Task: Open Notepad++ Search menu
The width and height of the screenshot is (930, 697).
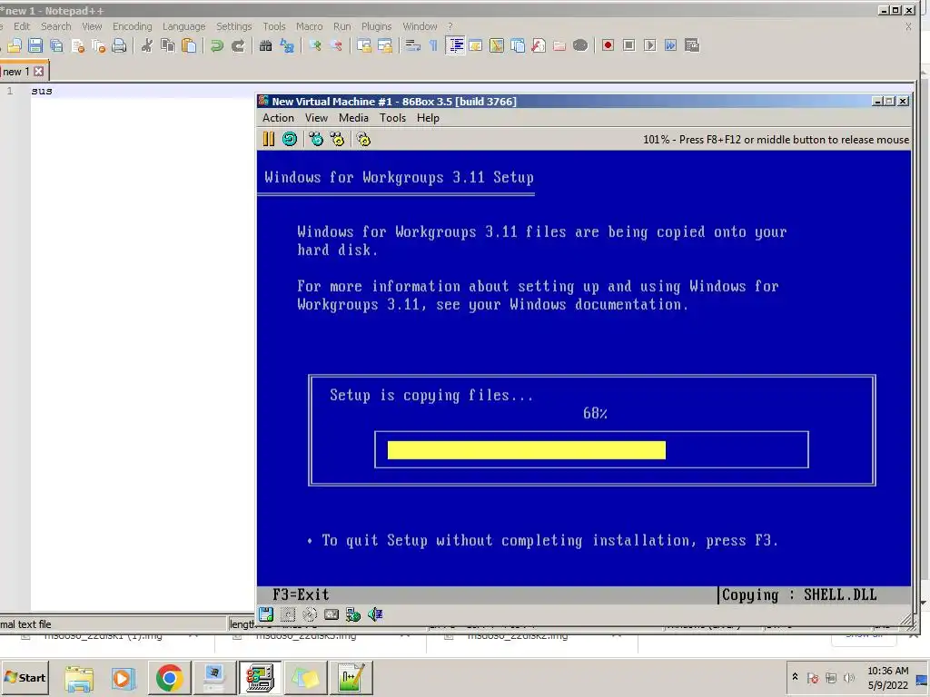Action: pyautogui.click(x=55, y=26)
